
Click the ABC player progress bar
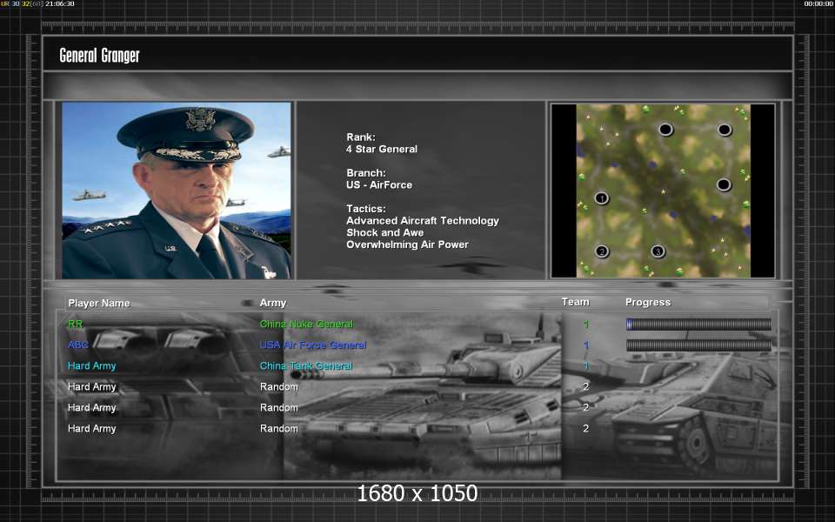pos(698,345)
